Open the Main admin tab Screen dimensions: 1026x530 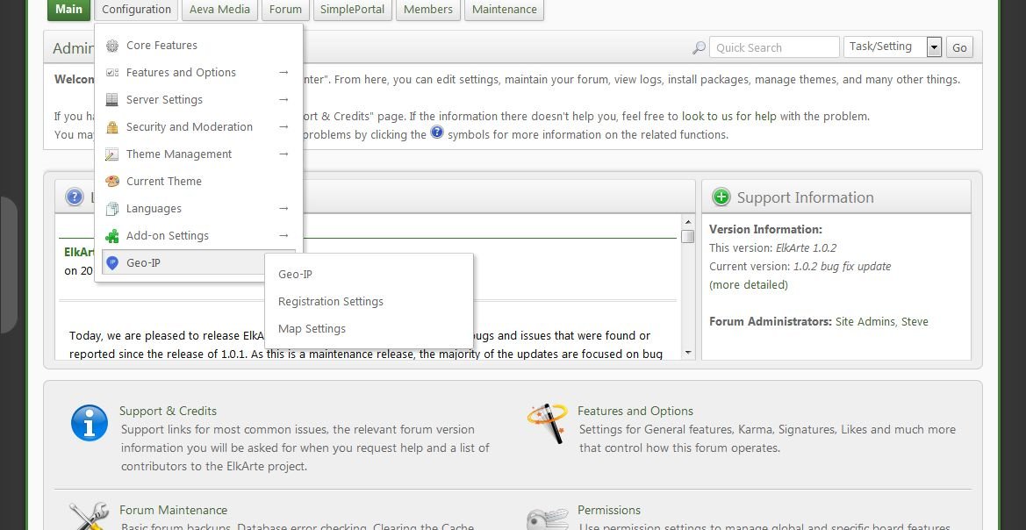(68, 9)
